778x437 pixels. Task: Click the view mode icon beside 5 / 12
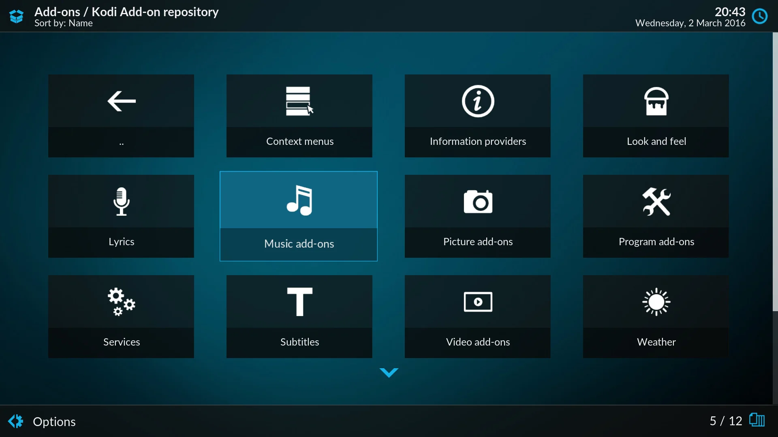[757, 420]
